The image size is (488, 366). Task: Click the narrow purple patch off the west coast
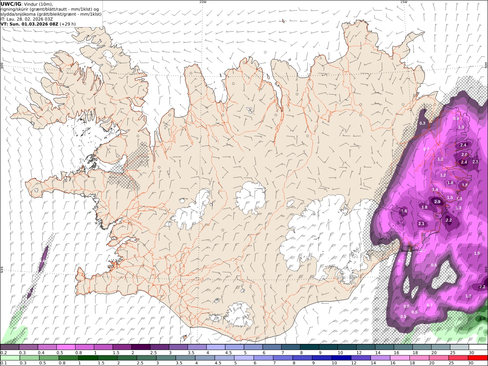(x=43, y=259)
